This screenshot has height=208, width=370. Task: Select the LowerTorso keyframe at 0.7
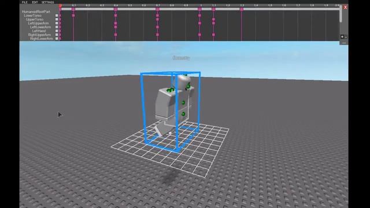pos(157,16)
